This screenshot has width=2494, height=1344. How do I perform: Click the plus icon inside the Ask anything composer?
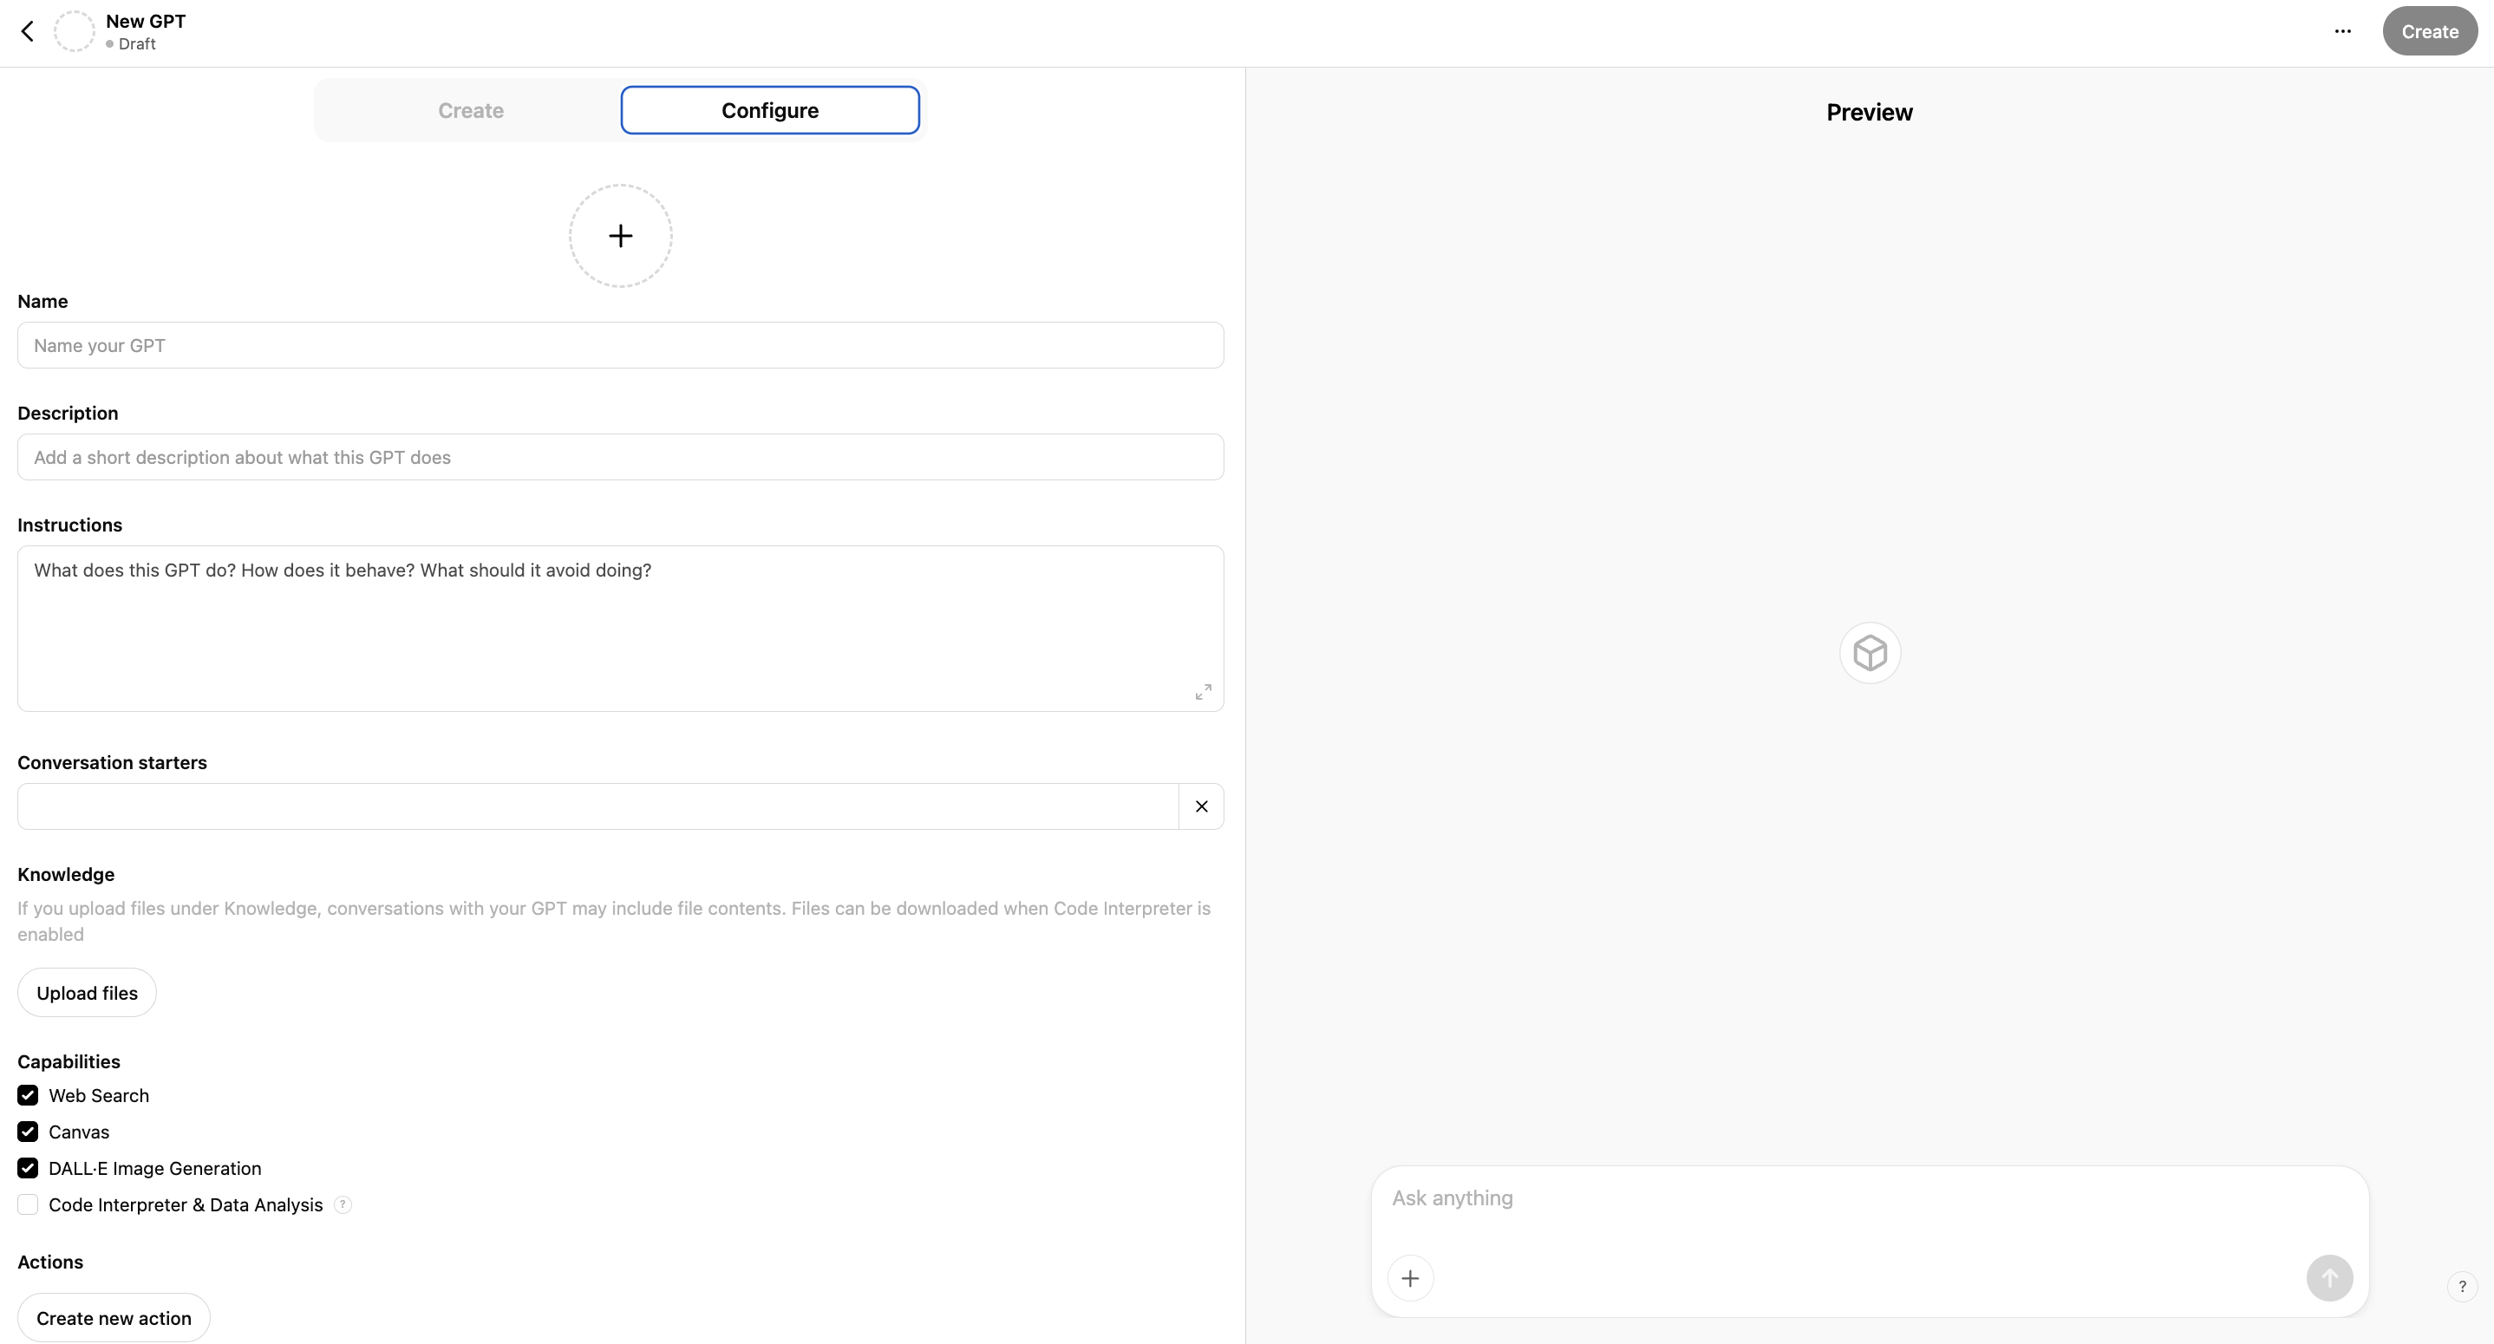[1410, 1277]
